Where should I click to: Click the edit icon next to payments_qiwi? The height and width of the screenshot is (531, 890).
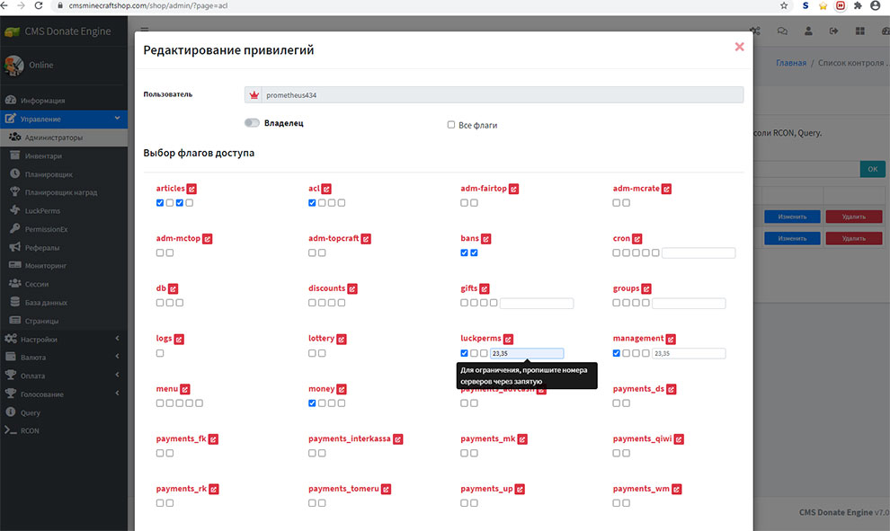click(x=679, y=439)
